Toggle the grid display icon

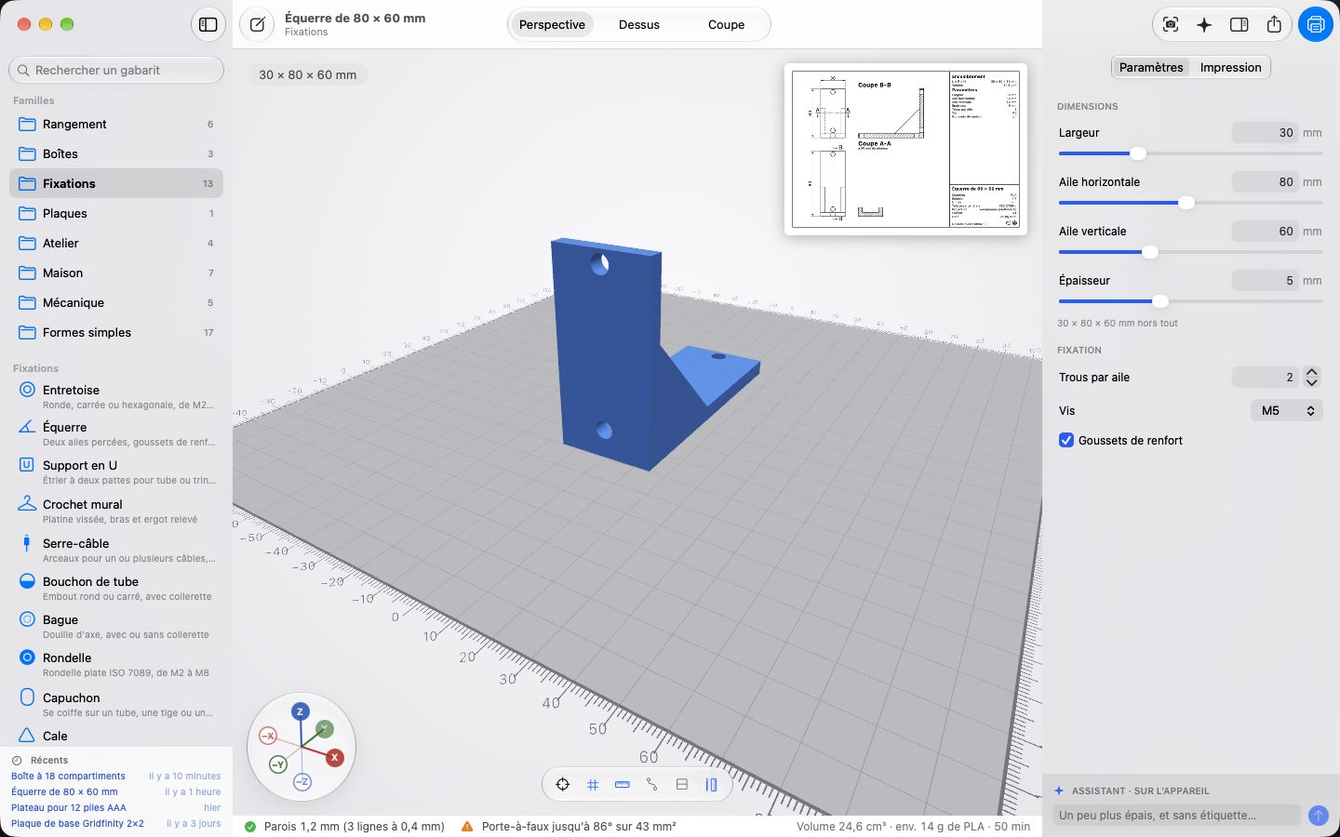click(x=593, y=785)
